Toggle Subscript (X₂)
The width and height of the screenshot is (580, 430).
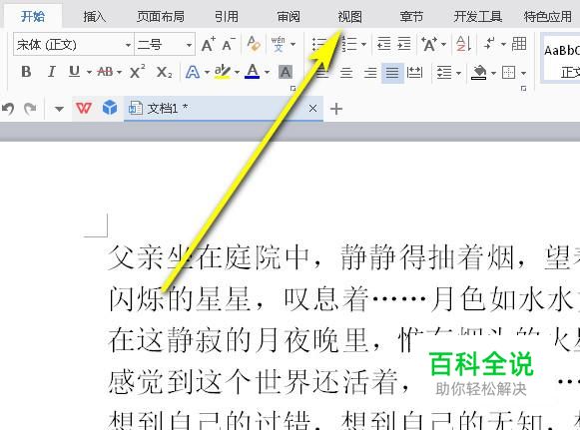tap(164, 72)
